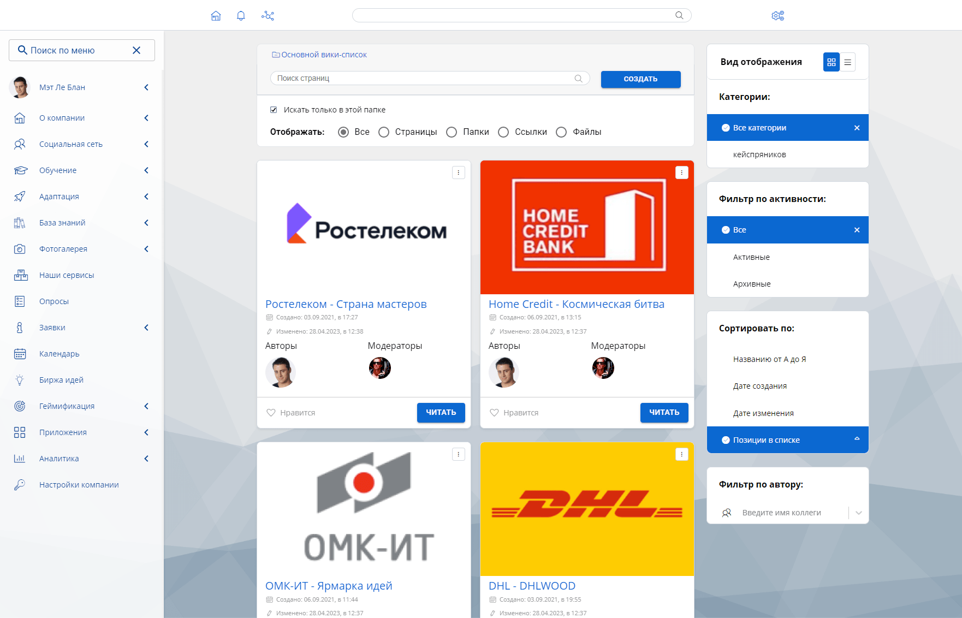Viewport: 962px width, 618px height.
Task: Click ЧИТАТЬ on Home Credit card
Action: 664,413
